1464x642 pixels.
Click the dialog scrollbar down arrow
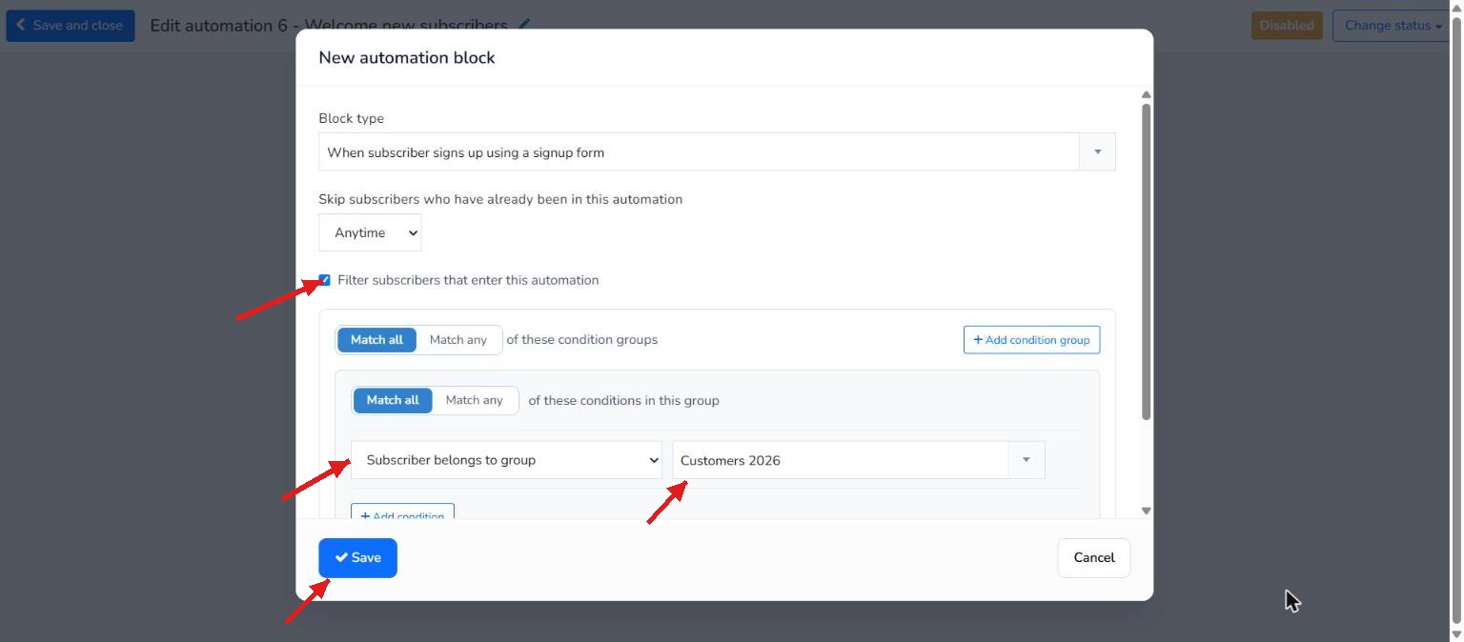[1147, 512]
